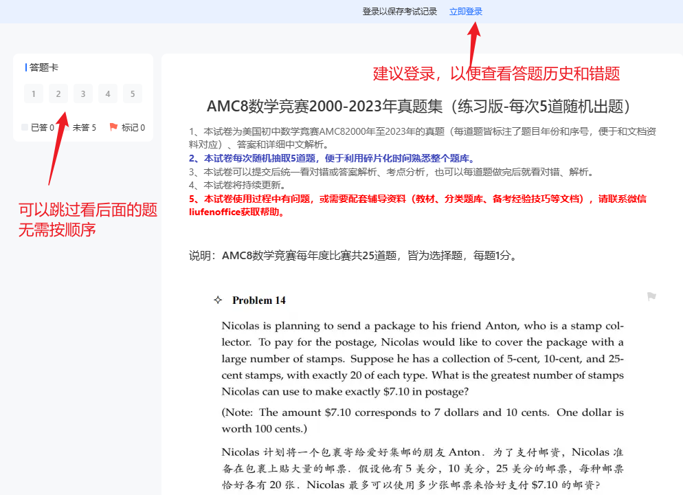
Task: Click the 登录以保存考试记录 banner text
Action: point(400,12)
